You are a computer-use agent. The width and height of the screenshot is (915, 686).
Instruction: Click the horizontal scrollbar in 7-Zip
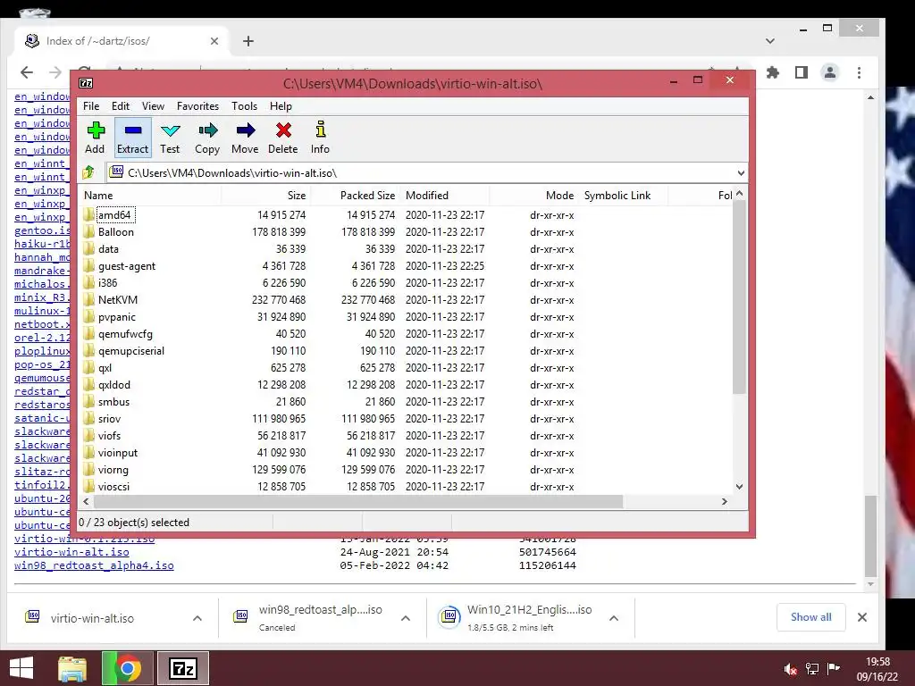[x=358, y=502]
